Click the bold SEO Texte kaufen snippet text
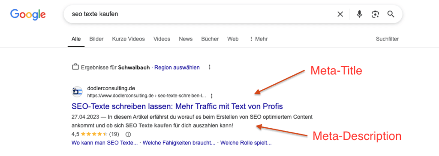This screenshot has height=156, width=439. click(x=149, y=126)
